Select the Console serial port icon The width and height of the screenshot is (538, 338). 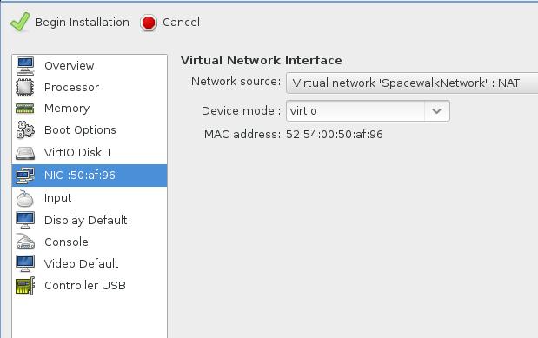(25, 242)
